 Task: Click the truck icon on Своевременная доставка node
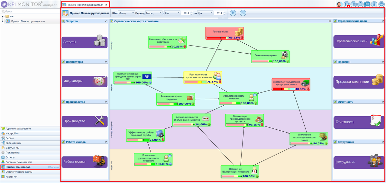pos(305,83)
